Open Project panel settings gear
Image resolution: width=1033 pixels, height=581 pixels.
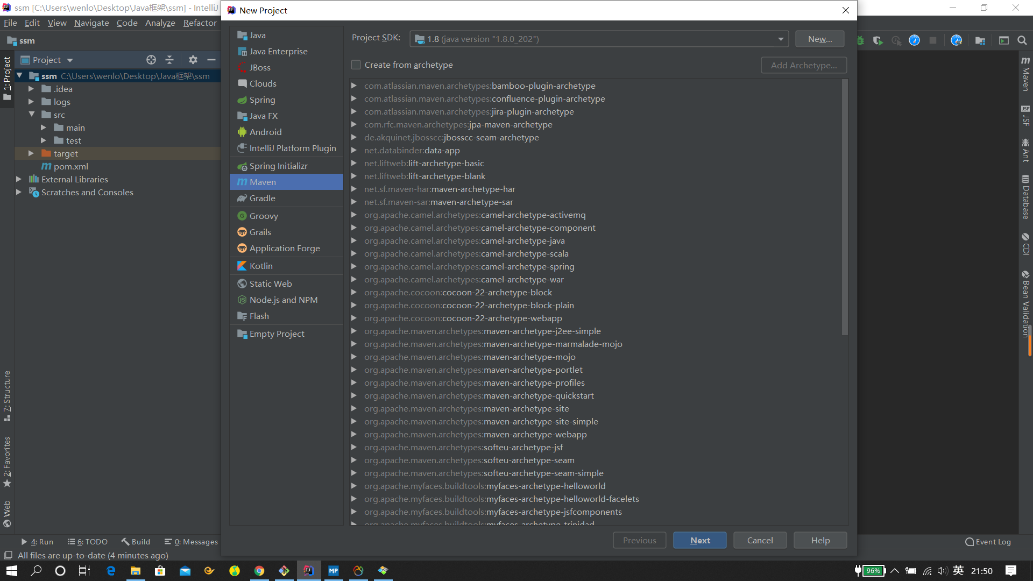click(193, 60)
